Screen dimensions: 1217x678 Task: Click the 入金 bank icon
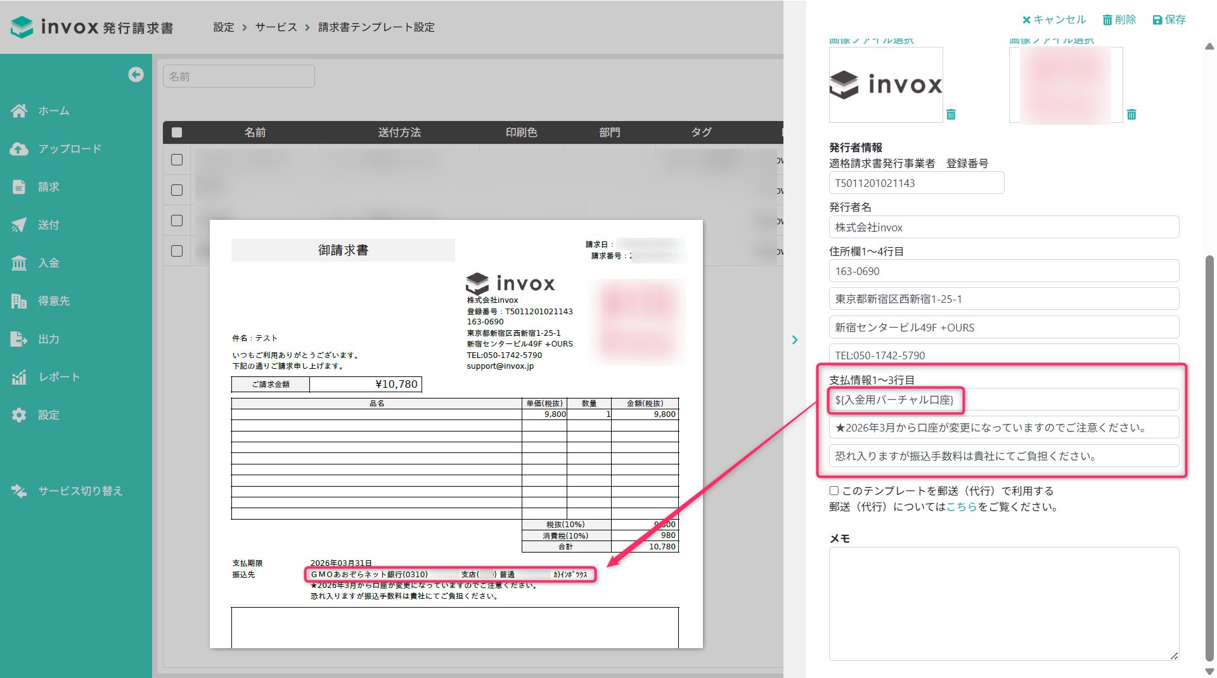click(x=19, y=263)
